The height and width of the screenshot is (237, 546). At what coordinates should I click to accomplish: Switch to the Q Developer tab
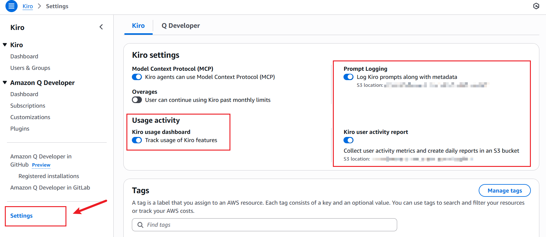180,26
